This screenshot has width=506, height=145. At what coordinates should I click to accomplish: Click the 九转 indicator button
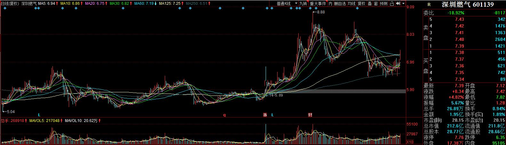pos(303,4)
